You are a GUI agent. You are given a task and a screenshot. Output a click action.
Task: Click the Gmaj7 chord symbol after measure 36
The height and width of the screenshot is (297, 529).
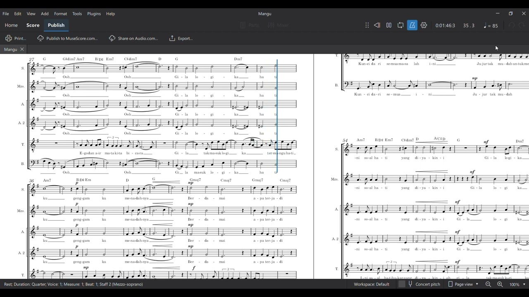pos(195,180)
